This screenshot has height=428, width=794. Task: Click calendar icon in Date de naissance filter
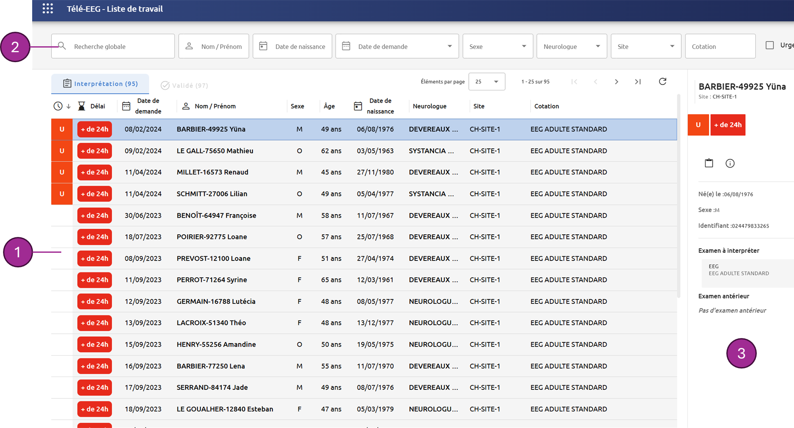click(x=263, y=46)
